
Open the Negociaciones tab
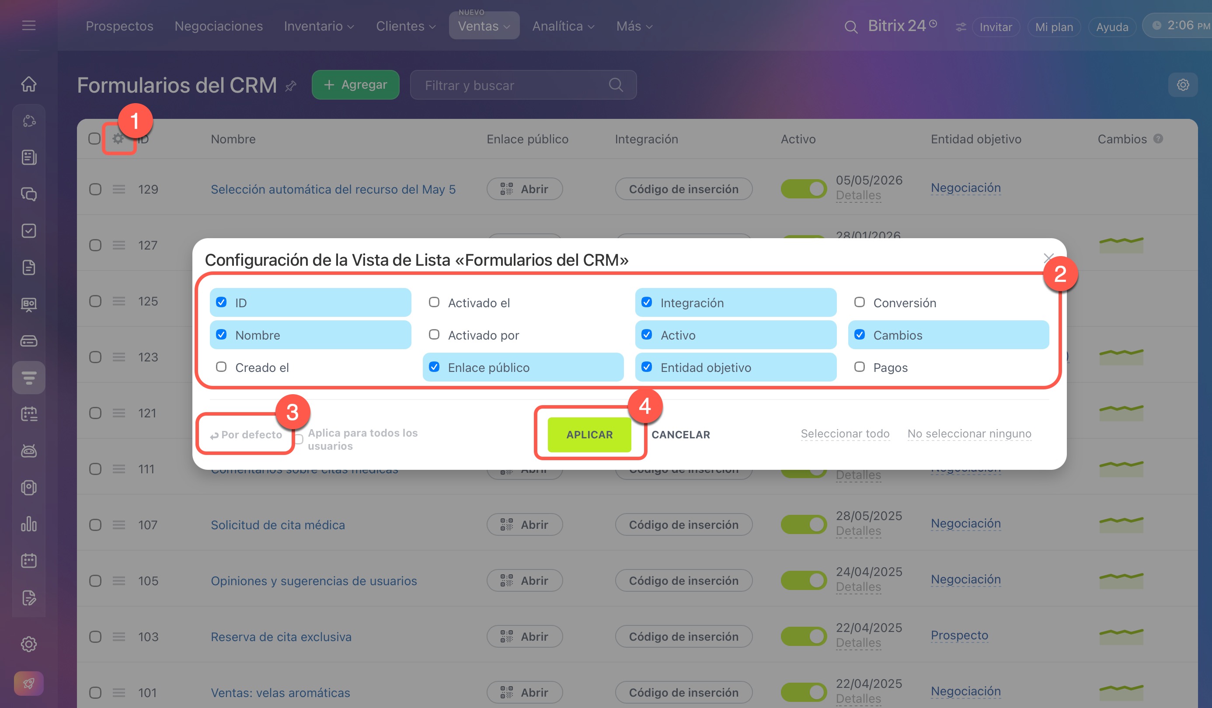[218, 26]
